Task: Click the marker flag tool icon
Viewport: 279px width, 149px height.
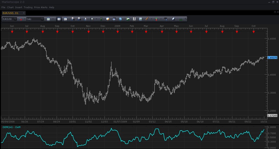Action: point(91,19)
